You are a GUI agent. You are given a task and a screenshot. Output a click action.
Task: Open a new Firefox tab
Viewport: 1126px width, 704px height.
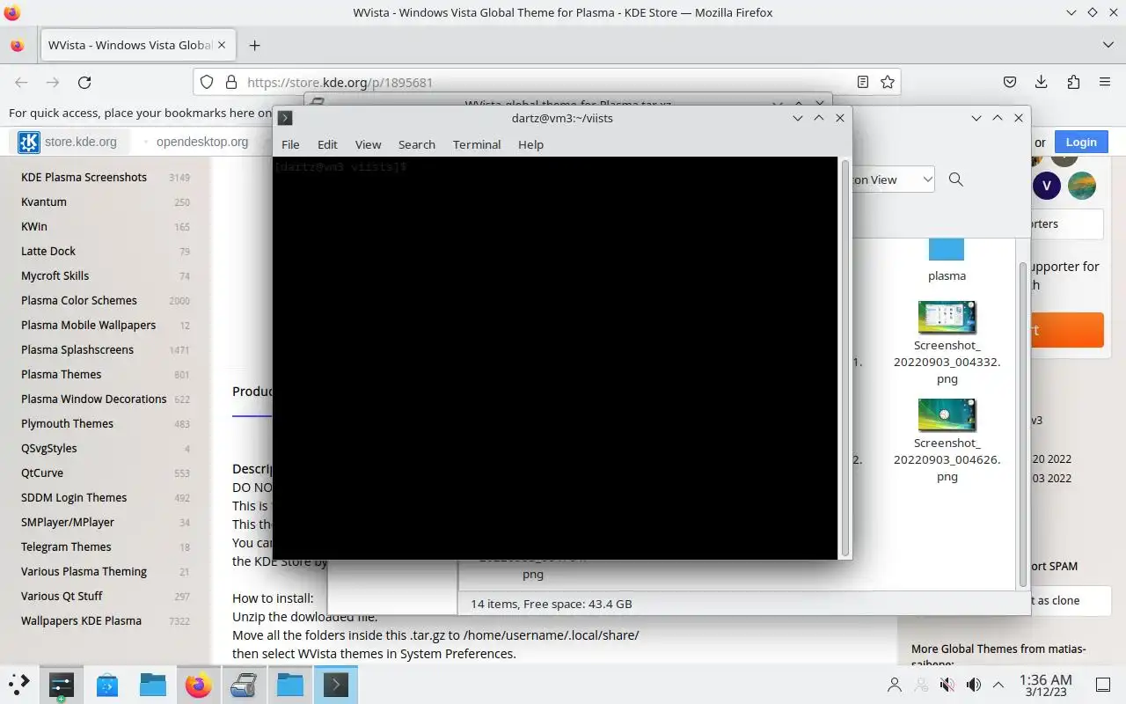[x=254, y=45]
